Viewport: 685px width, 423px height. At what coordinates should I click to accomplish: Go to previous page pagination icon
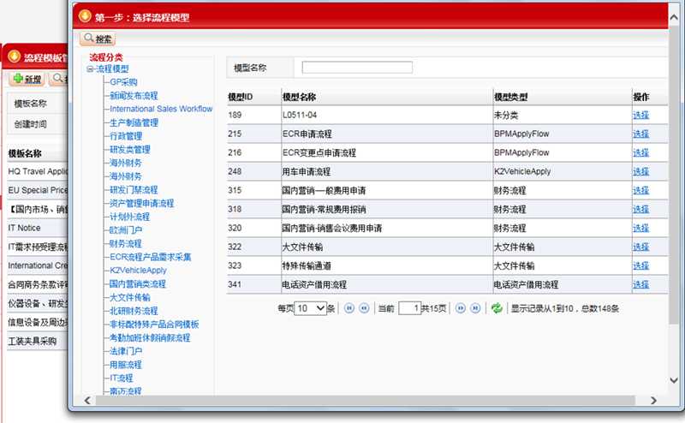coord(365,308)
